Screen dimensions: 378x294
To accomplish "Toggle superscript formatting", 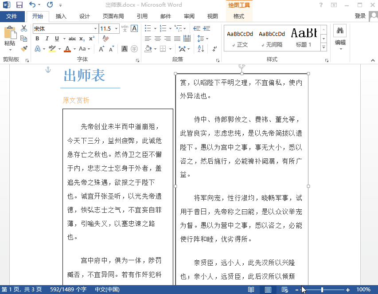I will coord(92,39).
